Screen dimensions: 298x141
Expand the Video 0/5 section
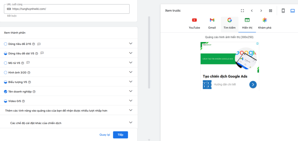point(131,100)
